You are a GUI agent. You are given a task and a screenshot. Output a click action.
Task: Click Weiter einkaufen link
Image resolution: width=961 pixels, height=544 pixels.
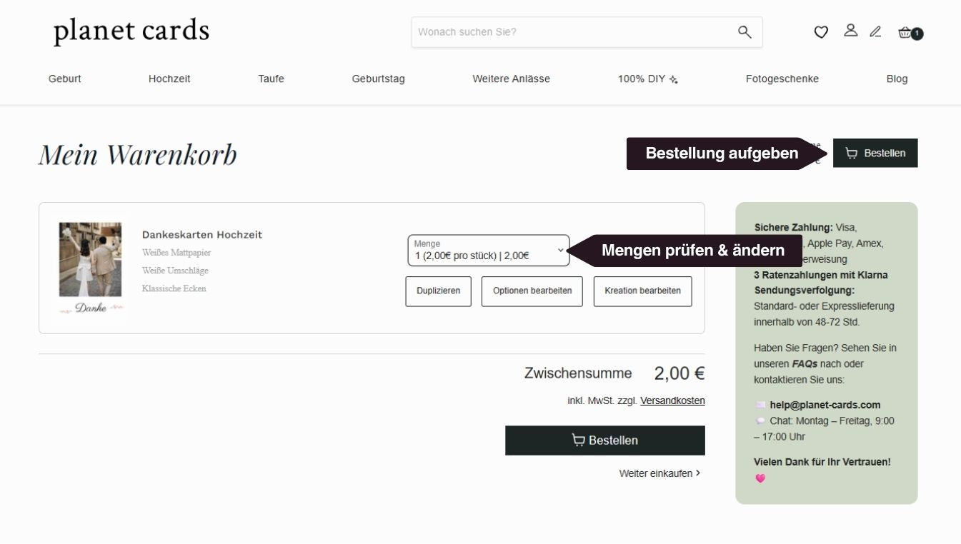click(659, 473)
